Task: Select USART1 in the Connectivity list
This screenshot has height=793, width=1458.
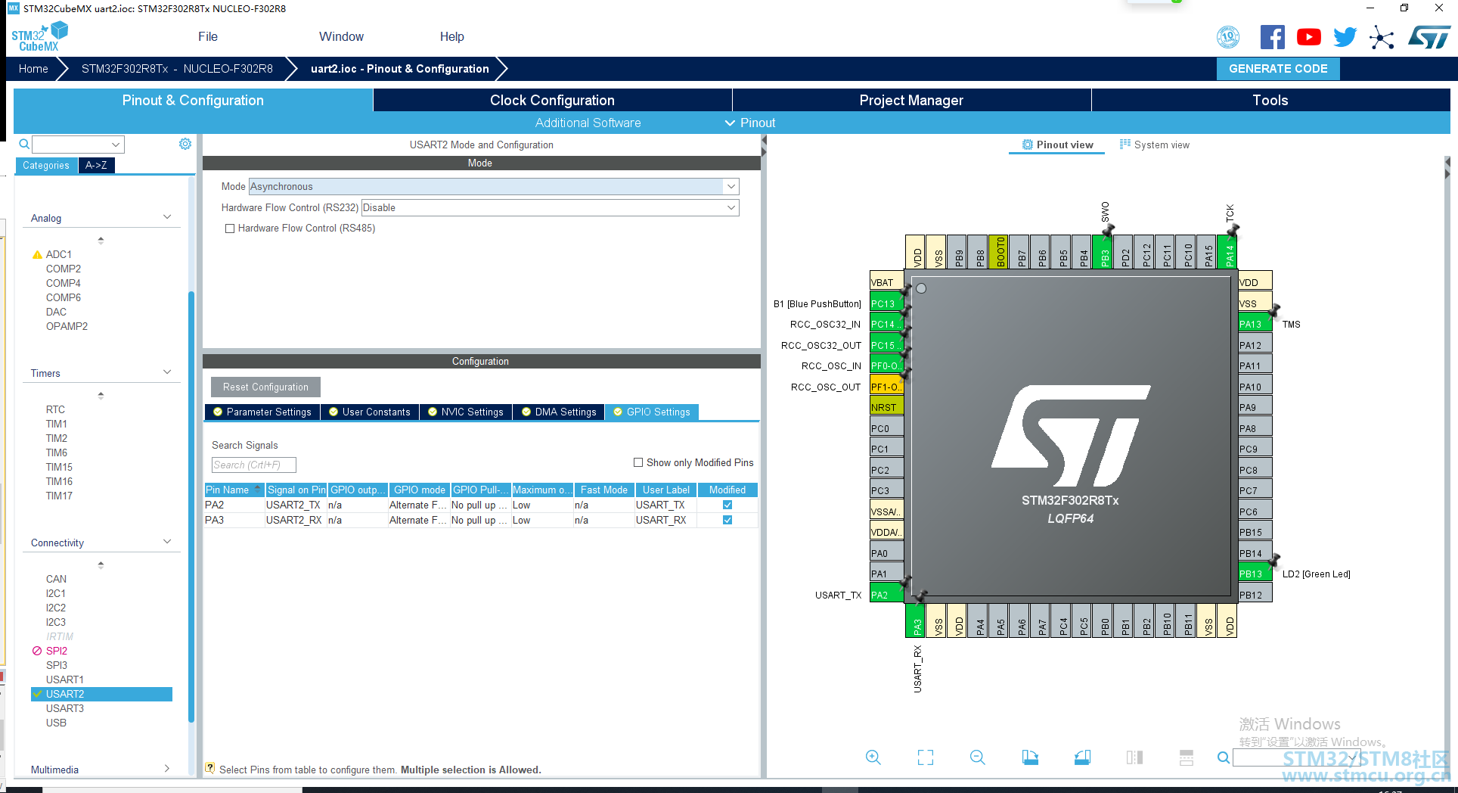Action: pyautogui.click(x=65, y=679)
